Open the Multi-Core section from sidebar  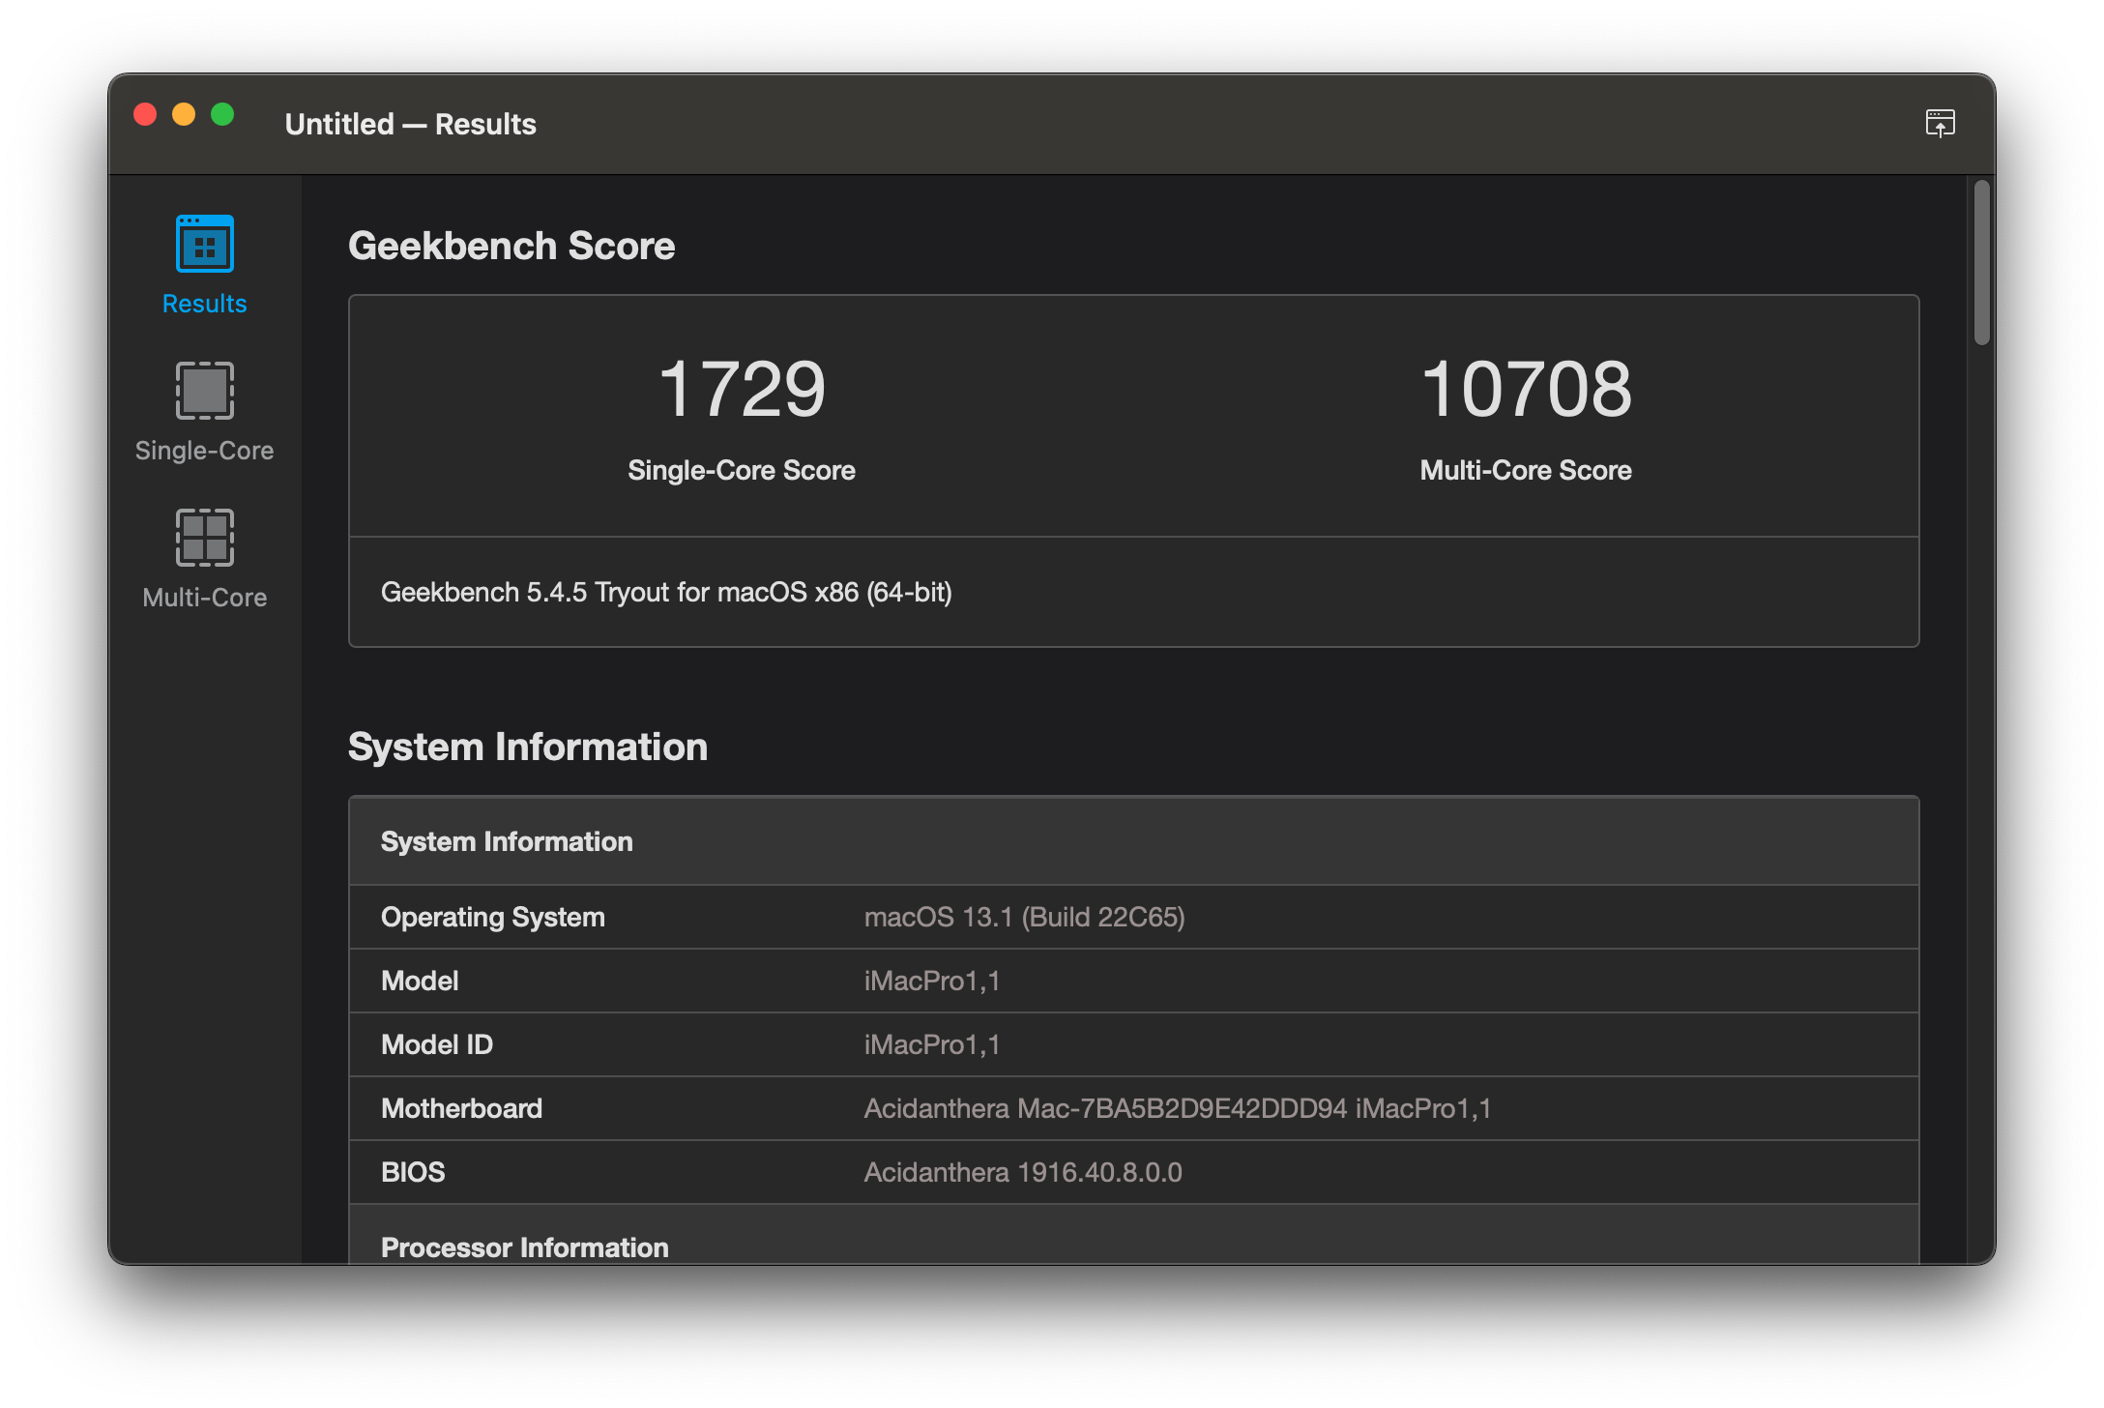tap(204, 558)
